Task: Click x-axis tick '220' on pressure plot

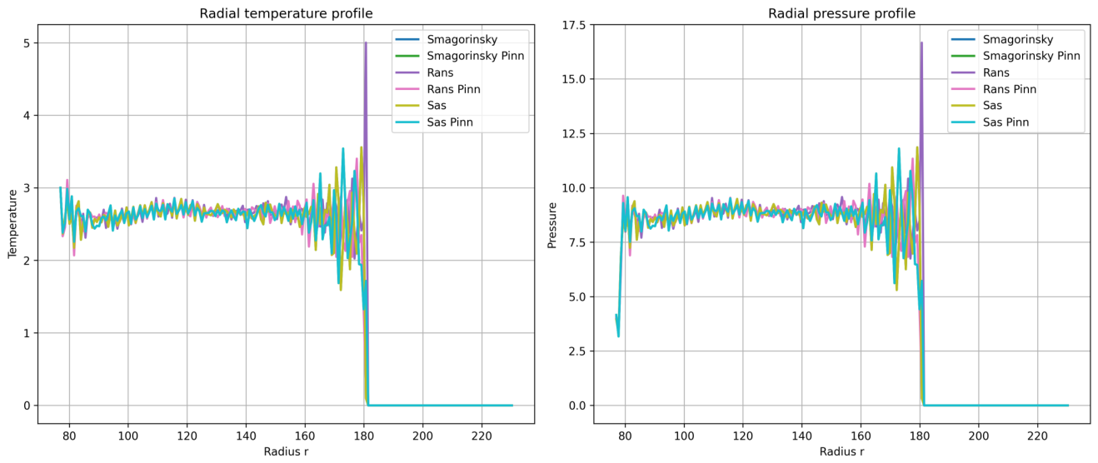Action: click(1038, 435)
